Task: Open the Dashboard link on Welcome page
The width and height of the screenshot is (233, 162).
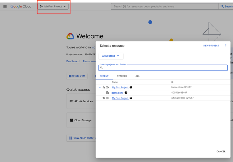Action: pos(73,61)
